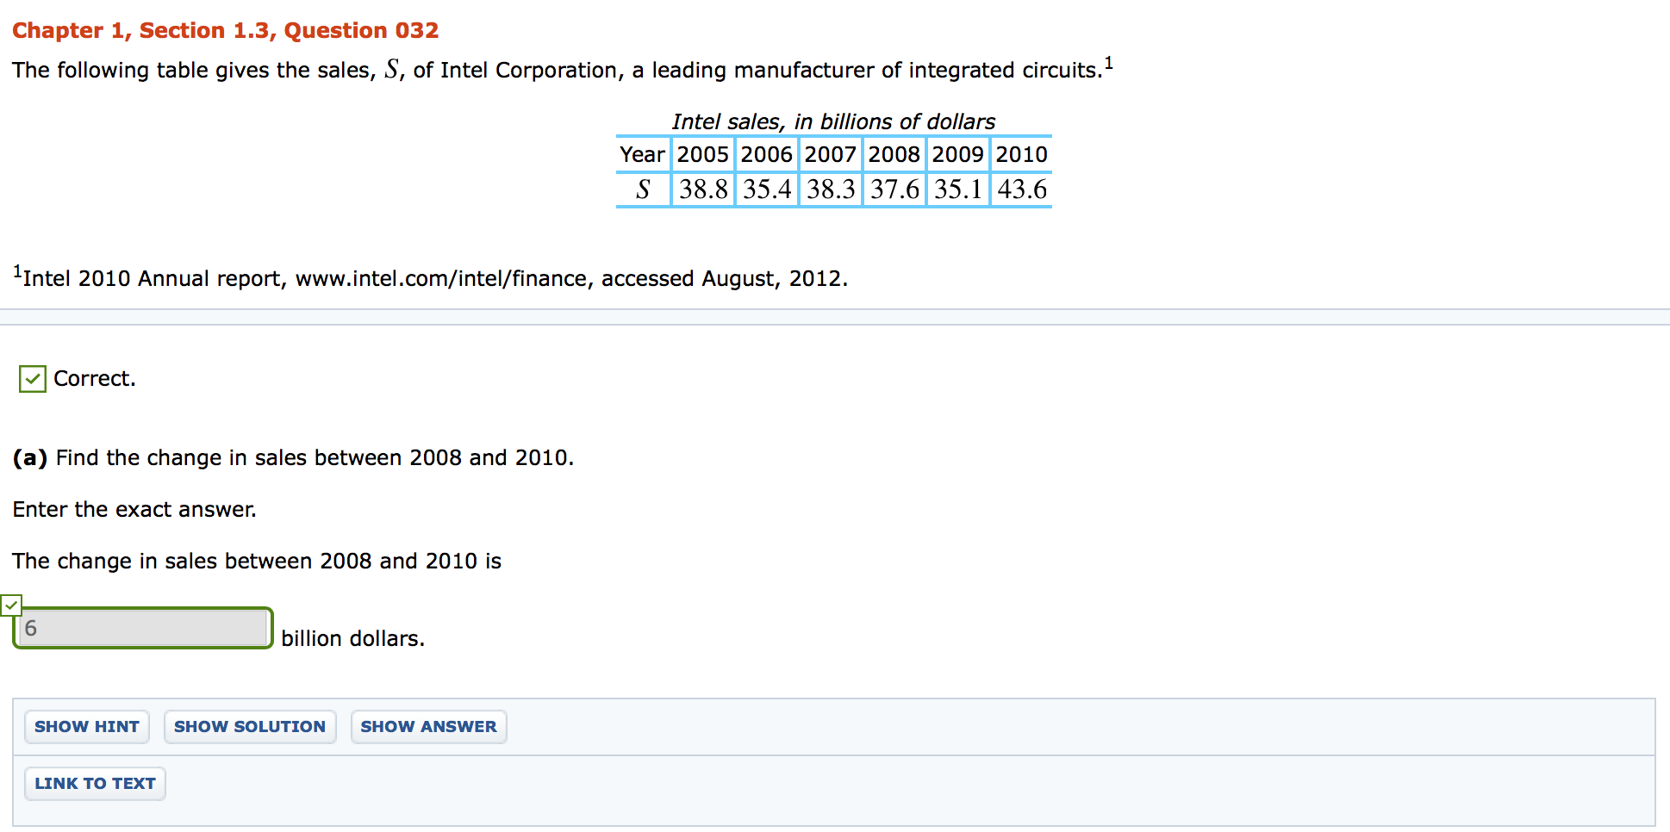The image size is (1670, 832).
Task: Select the 2010 year cell in the table
Action: (1021, 155)
